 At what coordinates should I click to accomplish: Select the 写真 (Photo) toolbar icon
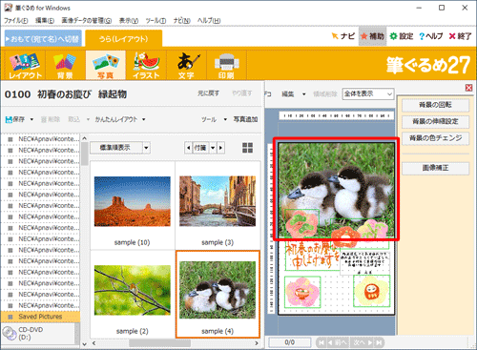pyautogui.click(x=106, y=65)
